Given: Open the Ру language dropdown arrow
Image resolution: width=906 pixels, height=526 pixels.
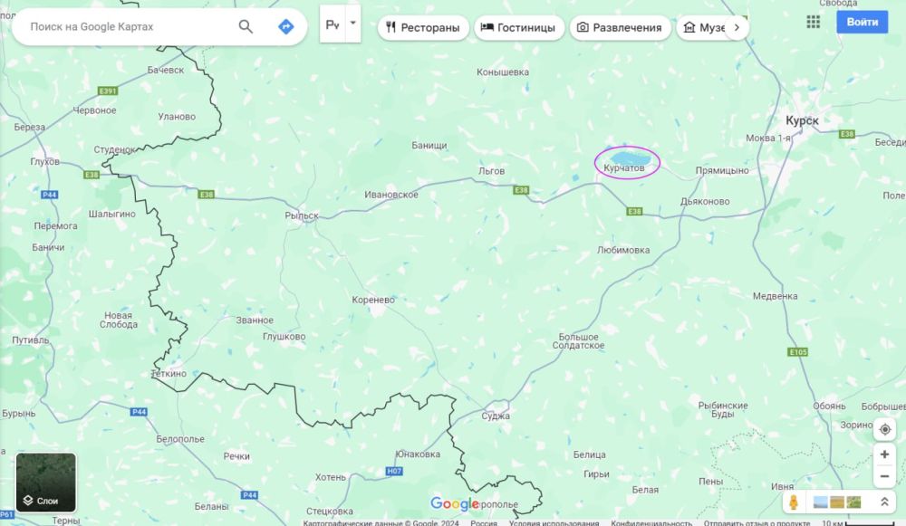Looking at the screenshot, I should tap(353, 24).
